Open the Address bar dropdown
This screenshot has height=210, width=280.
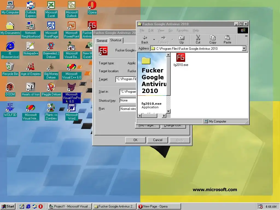tap(244, 48)
